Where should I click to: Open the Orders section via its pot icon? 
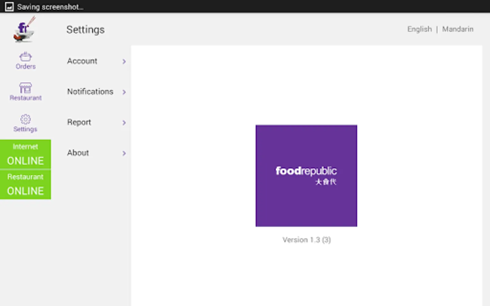[x=26, y=56]
